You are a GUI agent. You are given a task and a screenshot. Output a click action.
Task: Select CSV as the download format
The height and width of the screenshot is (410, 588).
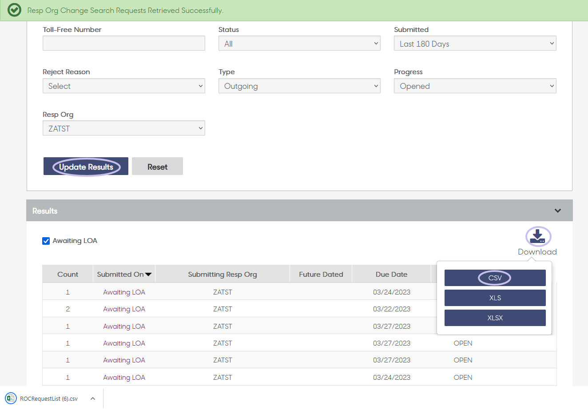pos(495,278)
